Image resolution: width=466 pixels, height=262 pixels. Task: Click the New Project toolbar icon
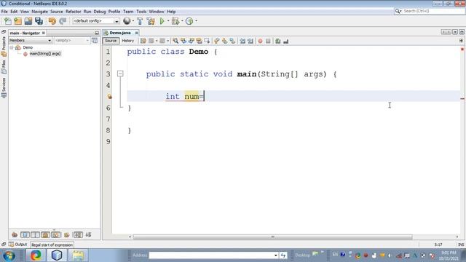click(18, 21)
